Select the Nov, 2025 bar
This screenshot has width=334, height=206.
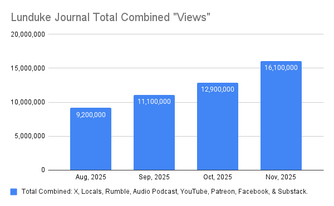pyautogui.click(x=281, y=115)
